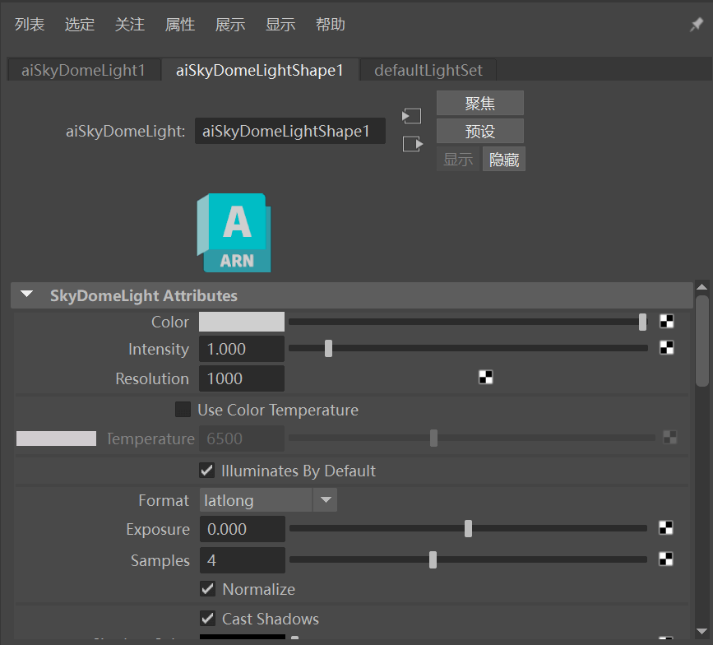The image size is (713, 645).
Task: Click the input connection arrow icon
Action: (411, 116)
